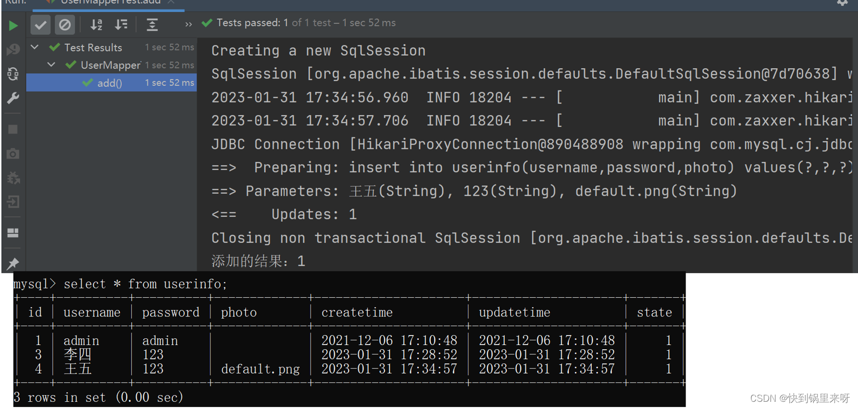
Task: Collapse the UserMapper test node
Action: (51, 65)
